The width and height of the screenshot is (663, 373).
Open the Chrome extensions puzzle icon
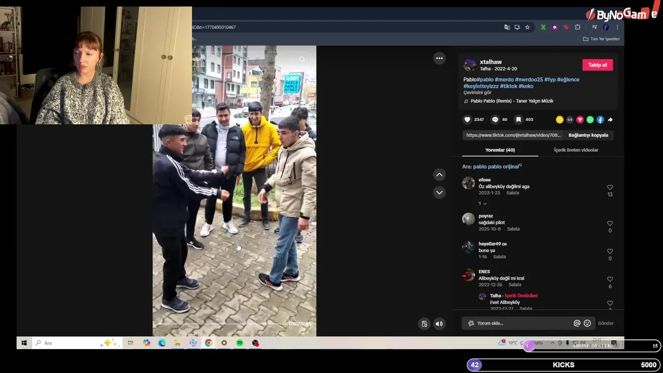(578, 27)
